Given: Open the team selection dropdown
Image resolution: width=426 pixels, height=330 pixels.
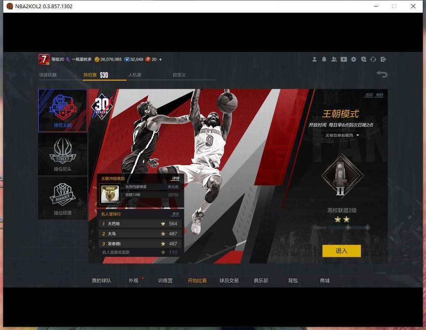Looking at the screenshot, I should [342, 135].
